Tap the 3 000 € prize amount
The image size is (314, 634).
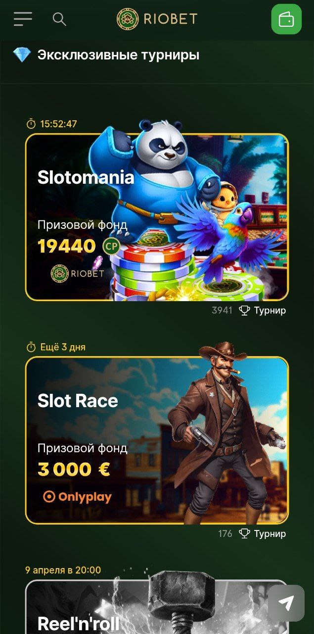tap(74, 469)
